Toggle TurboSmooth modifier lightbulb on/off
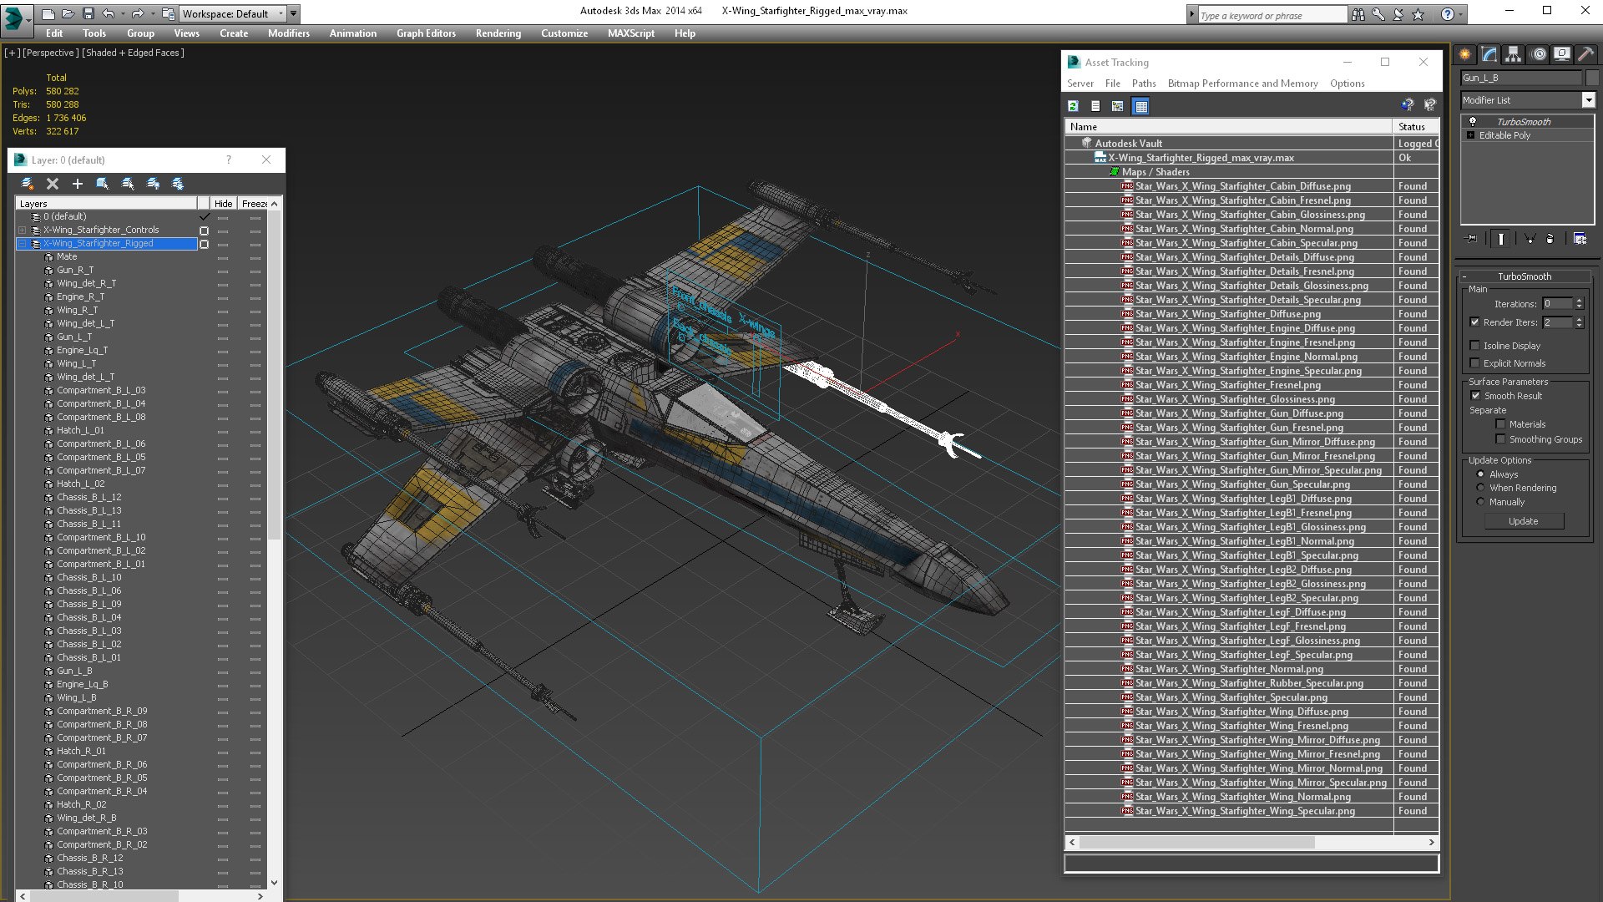Viewport: 1603px width, 902px height. pos(1473,122)
